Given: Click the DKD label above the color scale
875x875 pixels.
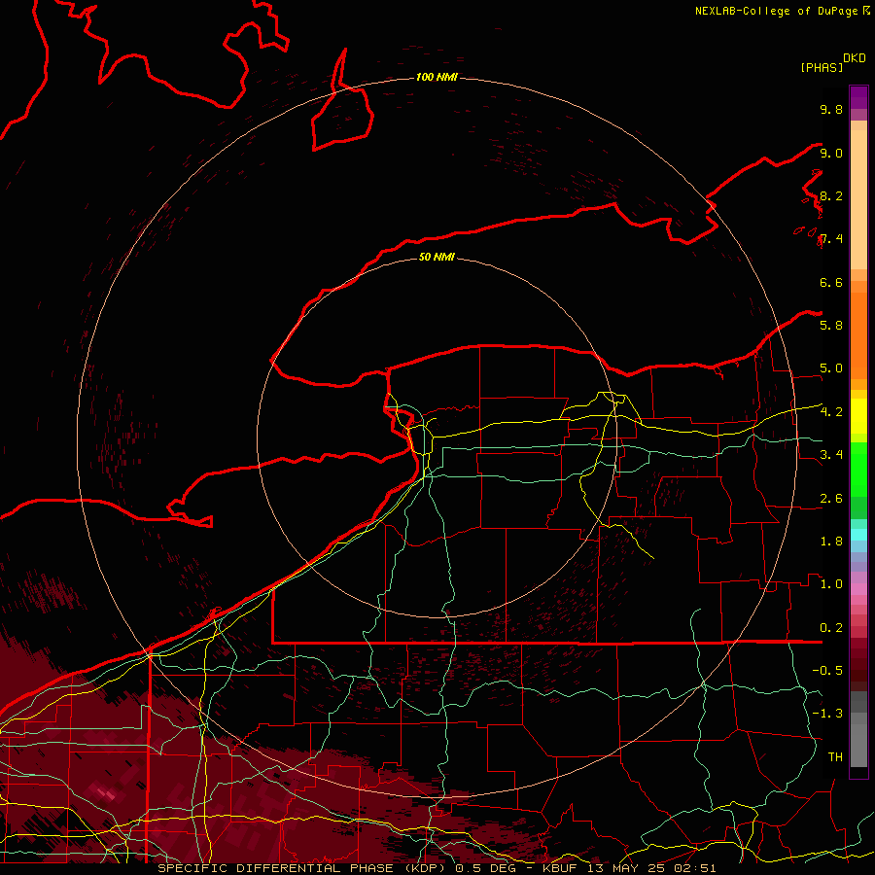Looking at the screenshot, I should point(855,58).
